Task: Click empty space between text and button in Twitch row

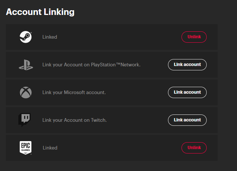Action: pos(137,120)
